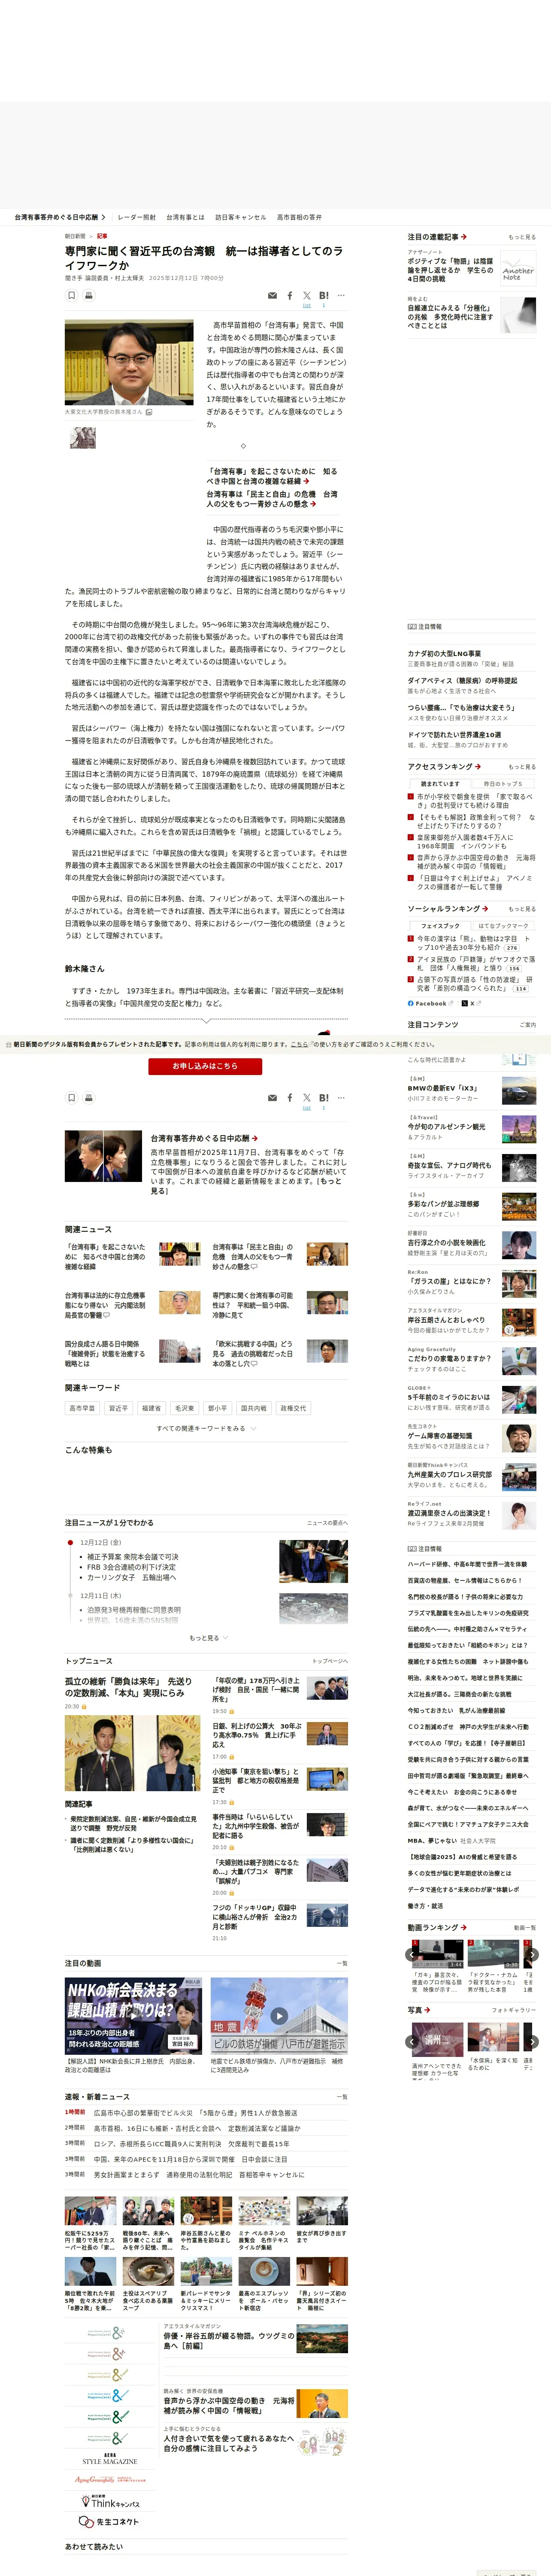This screenshot has height=2576, width=551.
Task: Print the article via the icon under the headline
Action: (89, 296)
